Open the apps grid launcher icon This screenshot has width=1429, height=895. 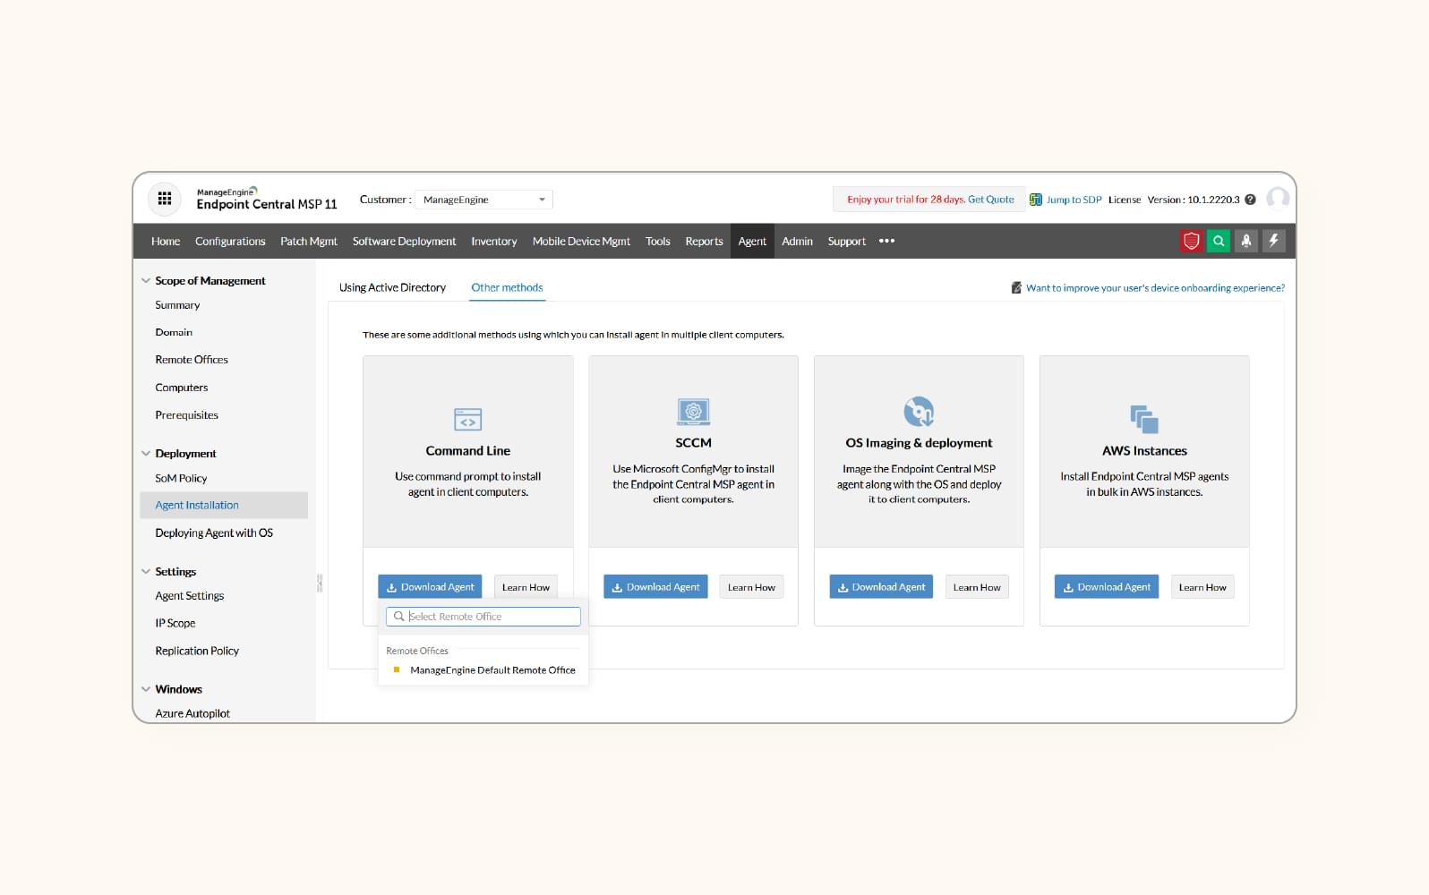click(x=165, y=199)
